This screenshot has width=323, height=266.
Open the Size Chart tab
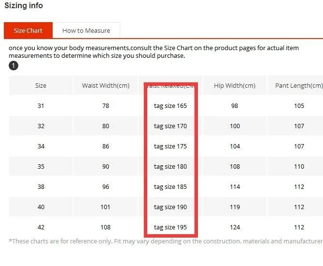28,30
